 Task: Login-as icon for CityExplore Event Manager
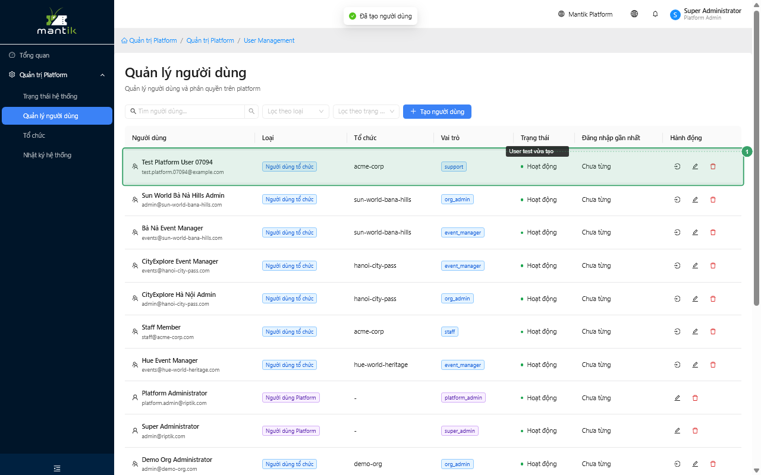click(x=677, y=265)
